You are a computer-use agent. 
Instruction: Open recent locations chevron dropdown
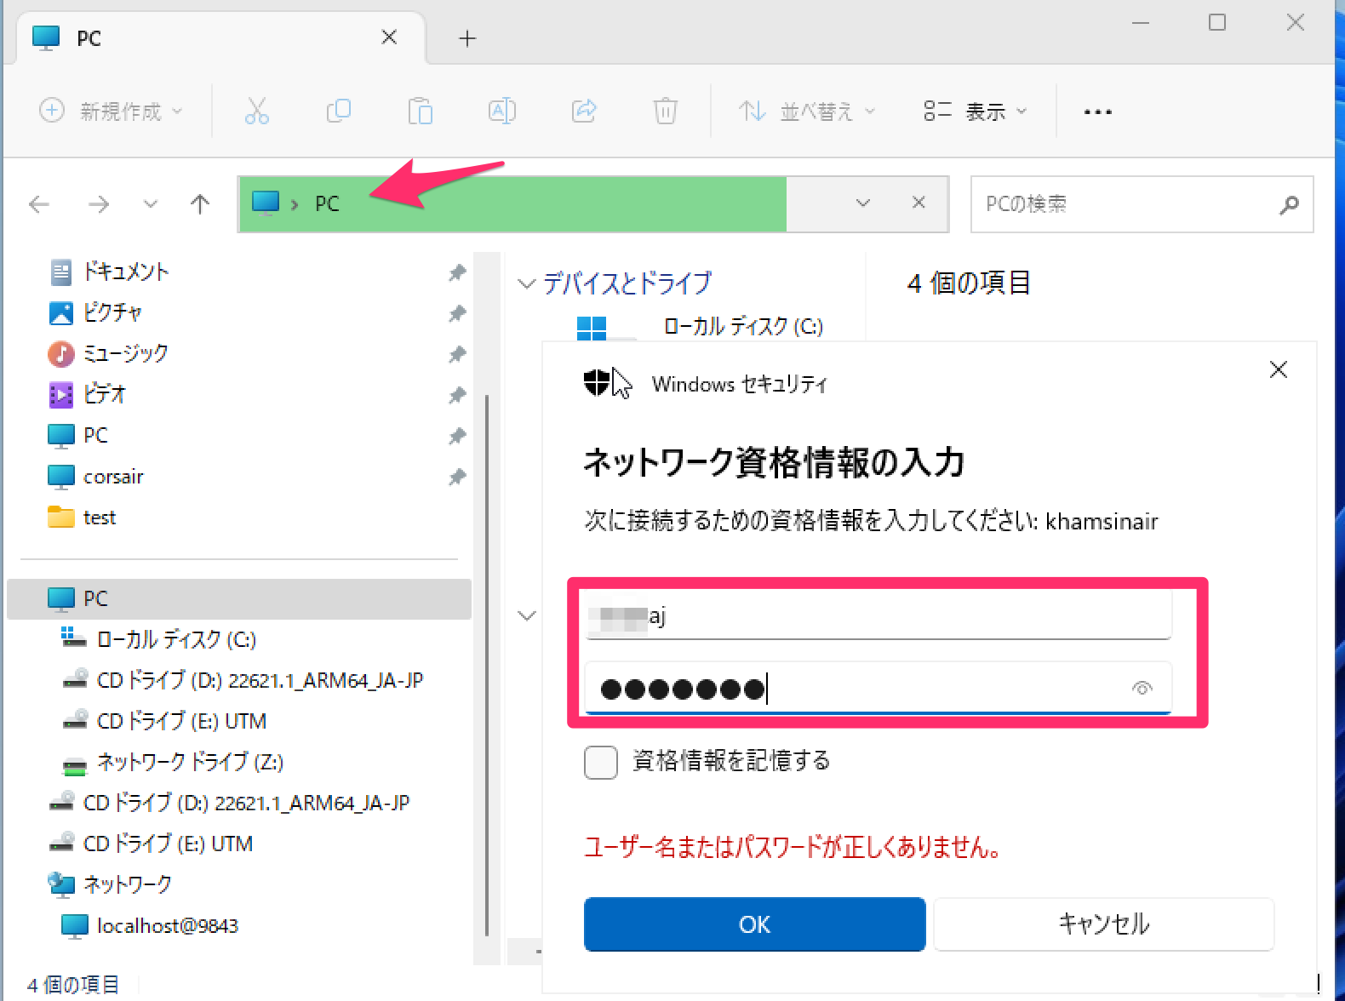(150, 204)
